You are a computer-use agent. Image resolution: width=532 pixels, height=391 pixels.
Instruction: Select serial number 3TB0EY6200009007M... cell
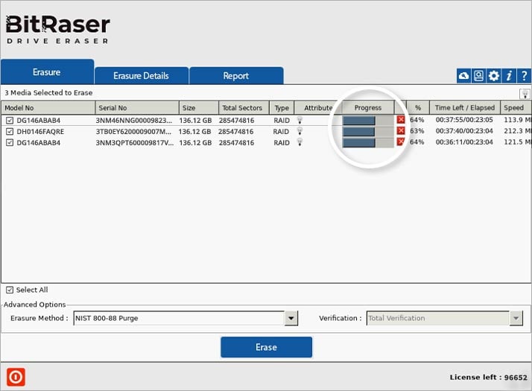[133, 132]
